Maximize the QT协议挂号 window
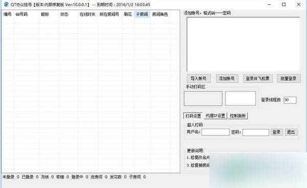The width and height of the screenshot is (307, 188). point(283,5)
